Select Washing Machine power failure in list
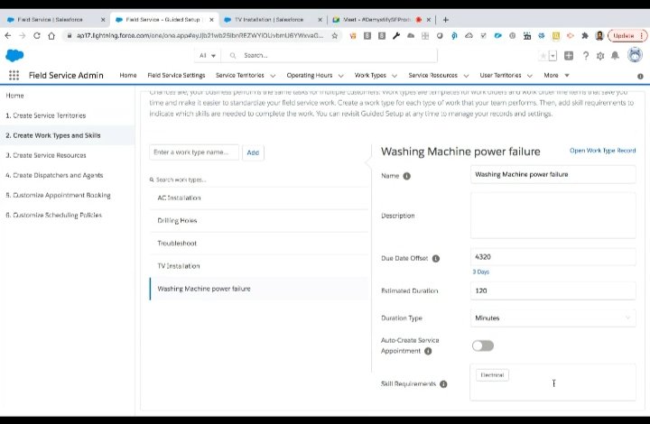 click(x=259, y=289)
